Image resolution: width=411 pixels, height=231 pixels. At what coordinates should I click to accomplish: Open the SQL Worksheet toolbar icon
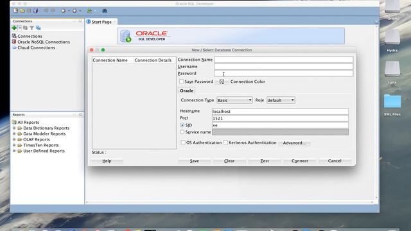pyautogui.click(x=90, y=11)
